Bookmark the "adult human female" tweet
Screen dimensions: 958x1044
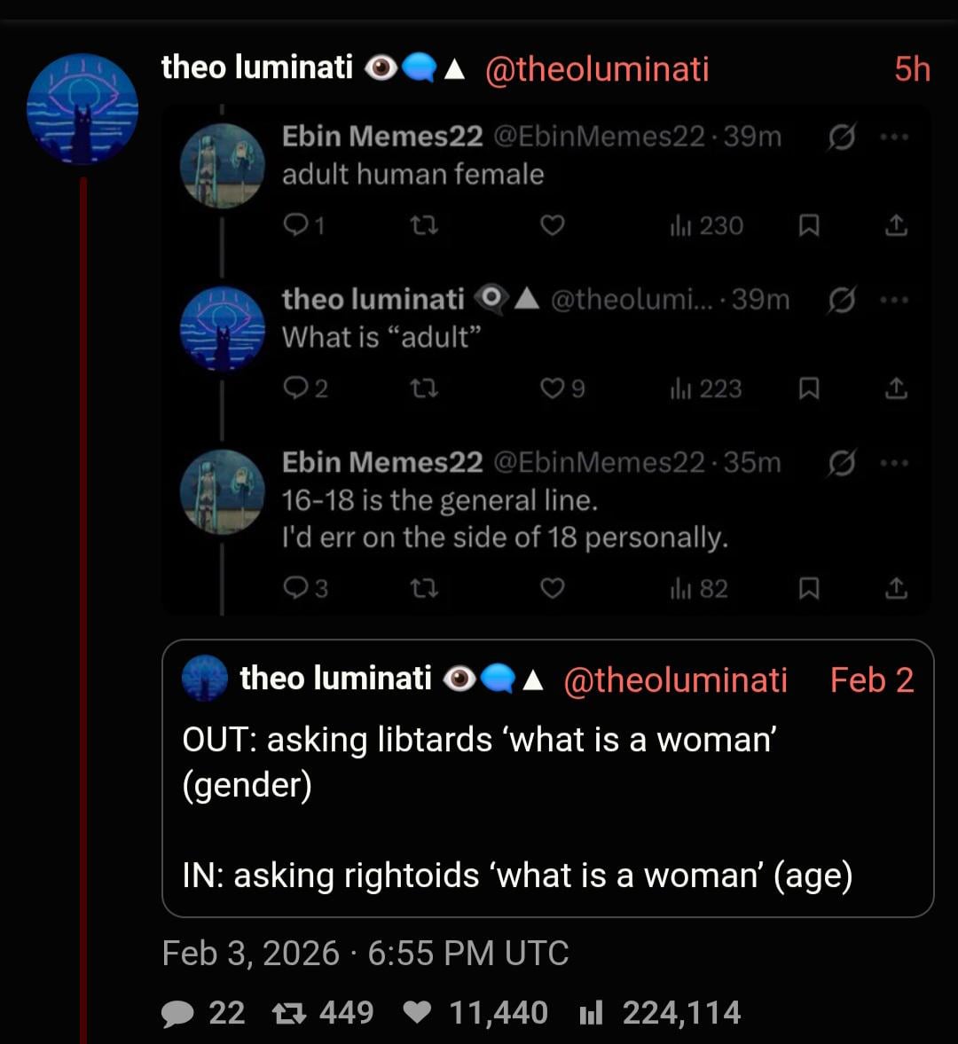808,226
